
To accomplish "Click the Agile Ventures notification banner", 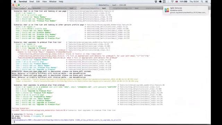I will tap(186, 10).
